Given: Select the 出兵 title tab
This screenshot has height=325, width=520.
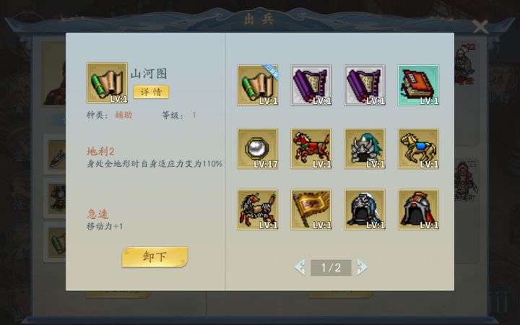Looking at the screenshot, I should tap(259, 19).
